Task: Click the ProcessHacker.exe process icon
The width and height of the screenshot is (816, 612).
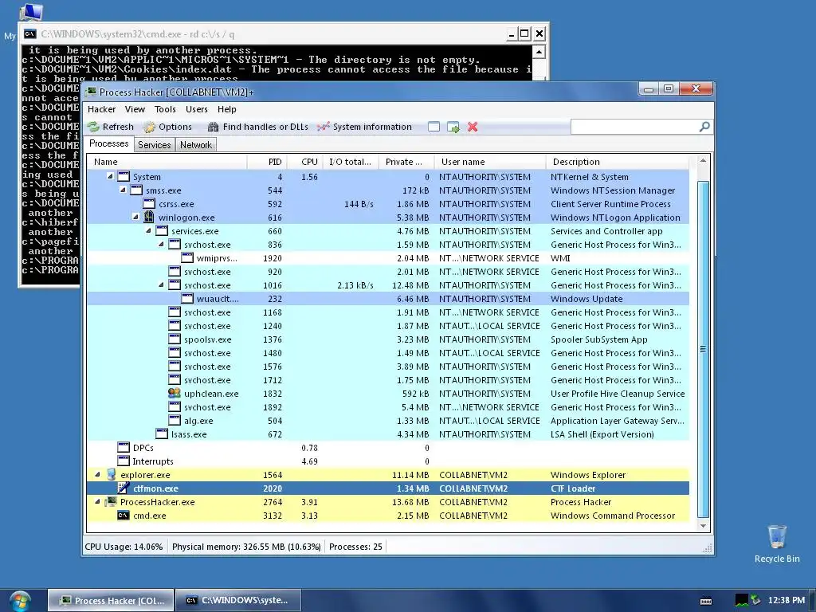Action: [111, 502]
